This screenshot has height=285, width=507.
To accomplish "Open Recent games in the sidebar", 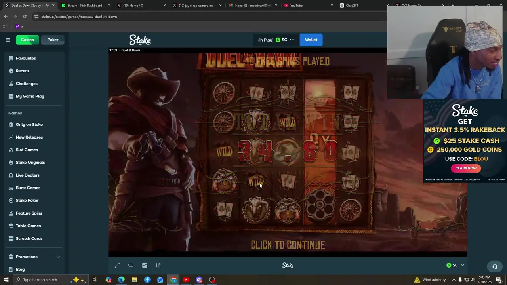I will tap(22, 71).
